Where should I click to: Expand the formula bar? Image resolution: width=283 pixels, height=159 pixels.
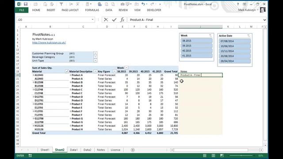pyautogui.click(x=264, y=20)
